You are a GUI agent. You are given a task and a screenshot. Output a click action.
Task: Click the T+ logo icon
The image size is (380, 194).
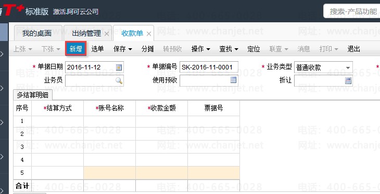[14, 10]
